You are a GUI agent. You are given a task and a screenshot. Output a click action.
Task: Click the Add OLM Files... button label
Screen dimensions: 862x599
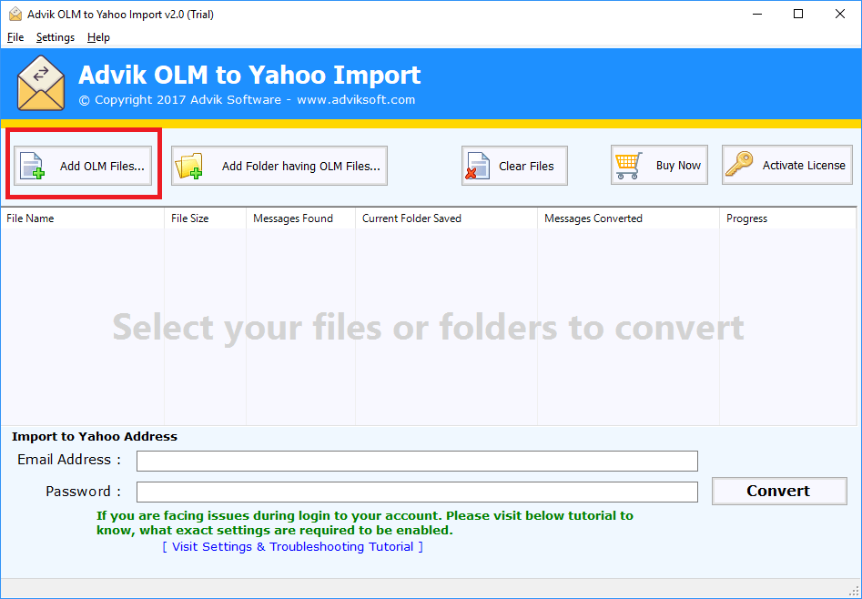(102, 166)
